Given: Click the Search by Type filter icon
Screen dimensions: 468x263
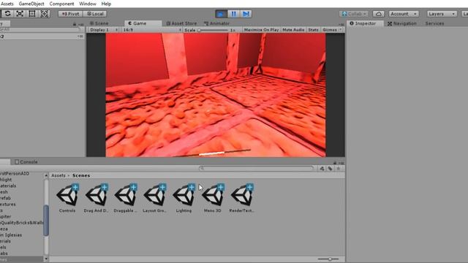Looking at the screenshot, I should (322, 169).
